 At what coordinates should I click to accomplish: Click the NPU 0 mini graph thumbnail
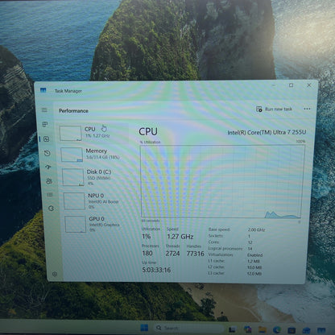click(x=74, y=201)
